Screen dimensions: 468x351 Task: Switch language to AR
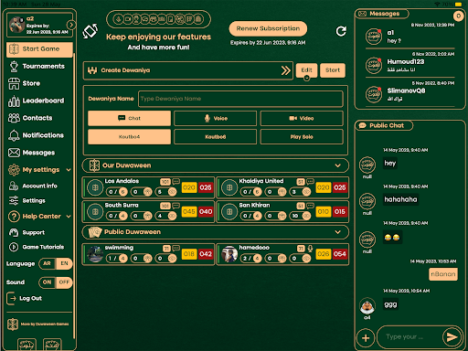point(48,263)
